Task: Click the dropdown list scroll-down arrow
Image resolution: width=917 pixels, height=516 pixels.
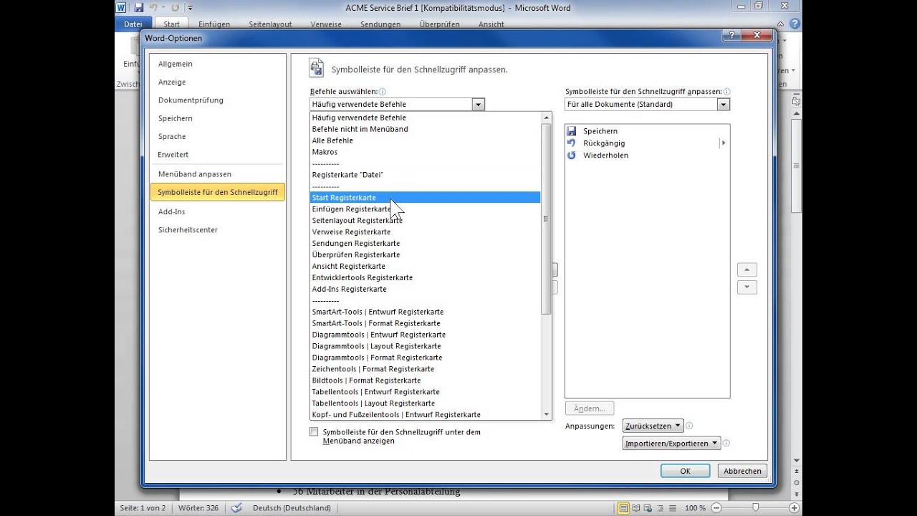Action: pyautogui.click(x=547, y=414)
